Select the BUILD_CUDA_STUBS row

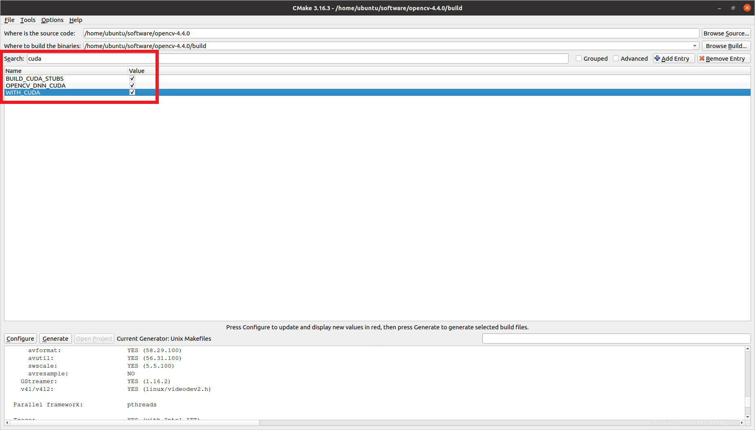click(377, 78)
